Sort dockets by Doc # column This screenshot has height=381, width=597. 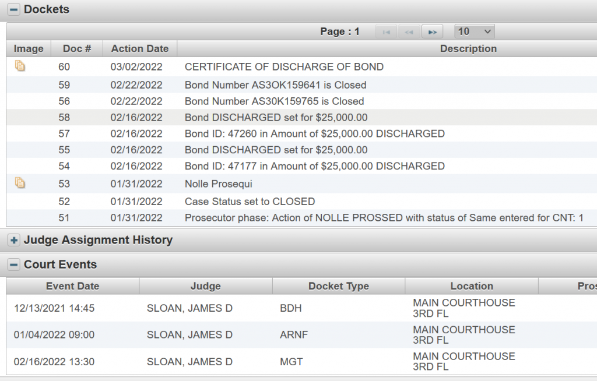point(77,49)
